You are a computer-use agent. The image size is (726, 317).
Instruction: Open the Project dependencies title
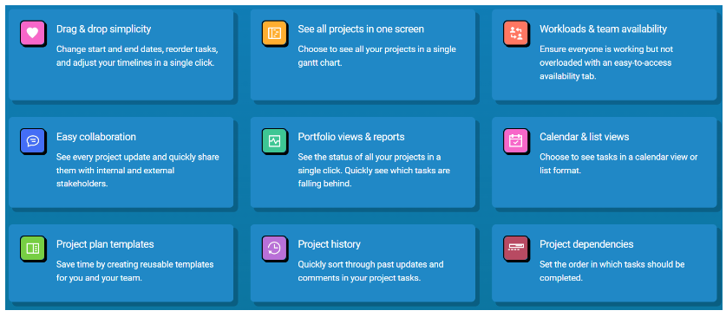tap(586, 244)
